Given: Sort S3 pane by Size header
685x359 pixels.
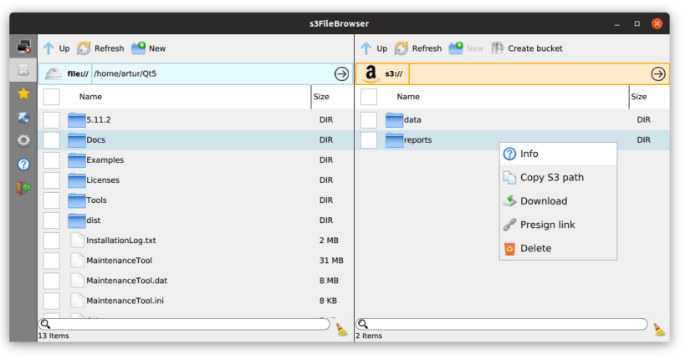Looking at the screenshot, I should pyautogui.click(x=639, y=97).
